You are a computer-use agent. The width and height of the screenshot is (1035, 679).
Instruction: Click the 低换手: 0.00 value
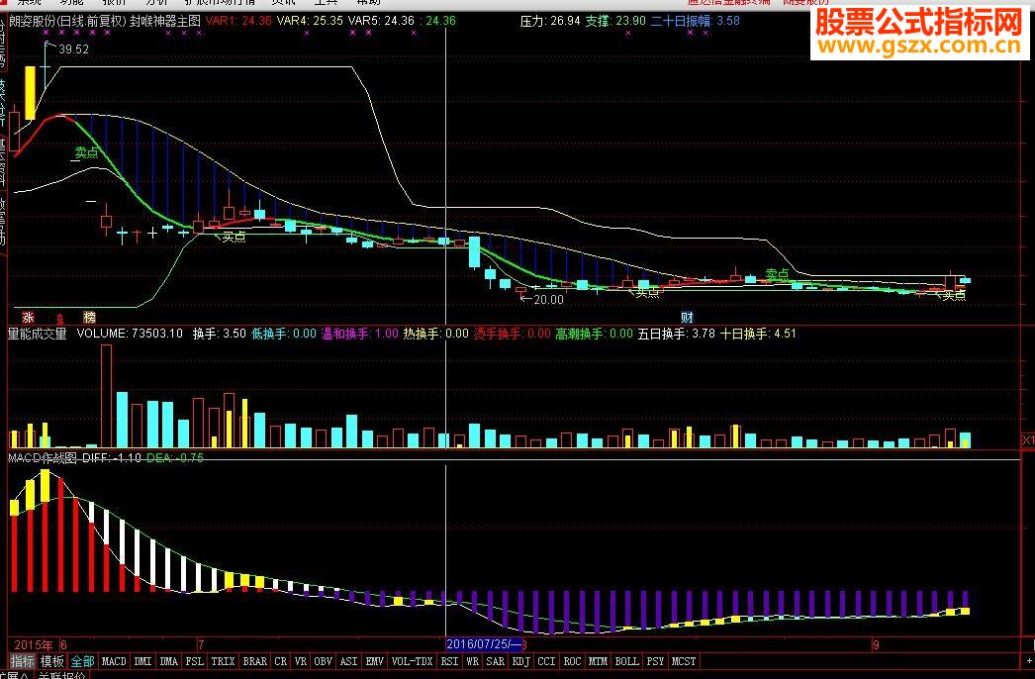284,334
